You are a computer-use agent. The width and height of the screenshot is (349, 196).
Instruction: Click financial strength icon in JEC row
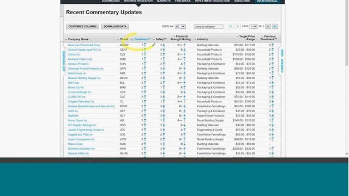tap(184, 130)
